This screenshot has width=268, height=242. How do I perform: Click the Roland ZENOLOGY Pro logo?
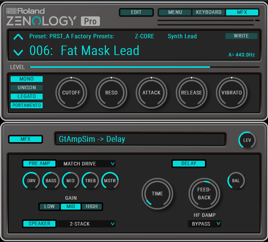point(53,17)
